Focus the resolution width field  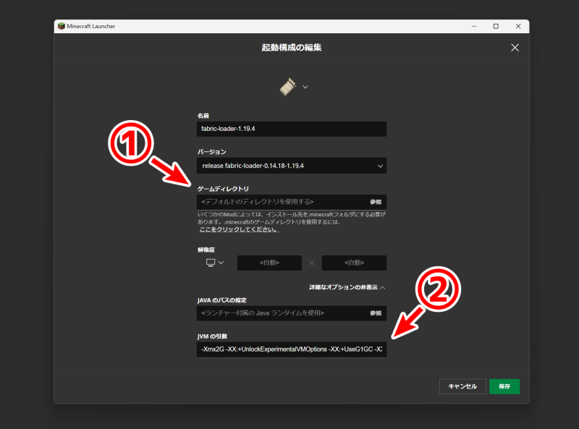[x=269, y=263]
